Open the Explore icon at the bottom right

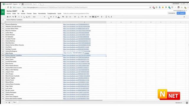(x=187, y=103)
